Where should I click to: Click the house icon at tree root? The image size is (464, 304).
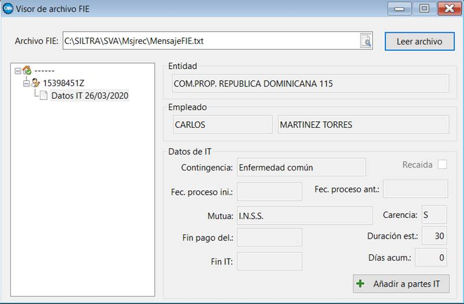pyautogui.click(x=27, y=71)
